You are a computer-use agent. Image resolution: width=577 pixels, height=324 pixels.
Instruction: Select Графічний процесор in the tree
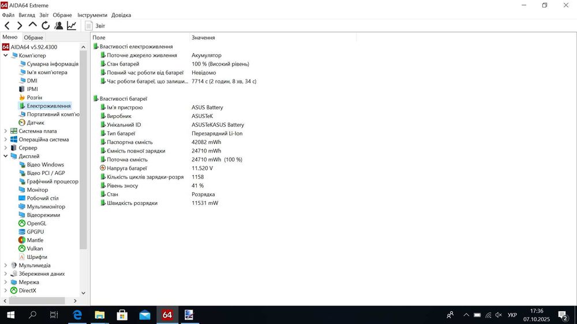point(48,182)
